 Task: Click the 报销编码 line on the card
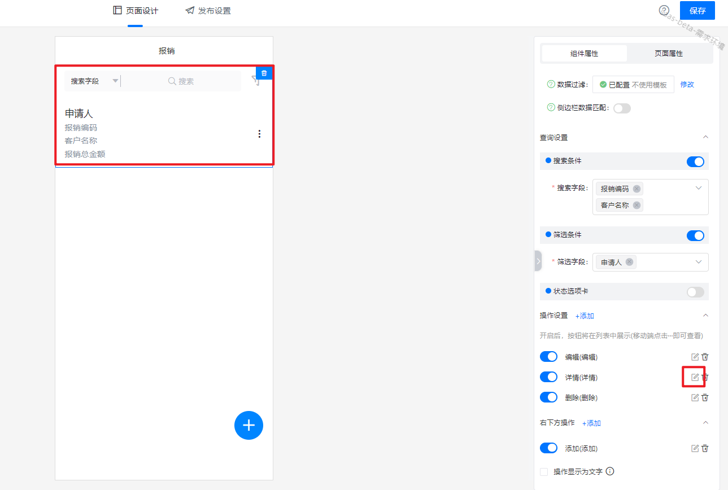click(x=81, y=128)
